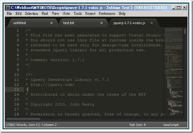193x133 pixels.
Task: Click the horizontal scrollbar thumb
Action: click(x=23, y=119)
